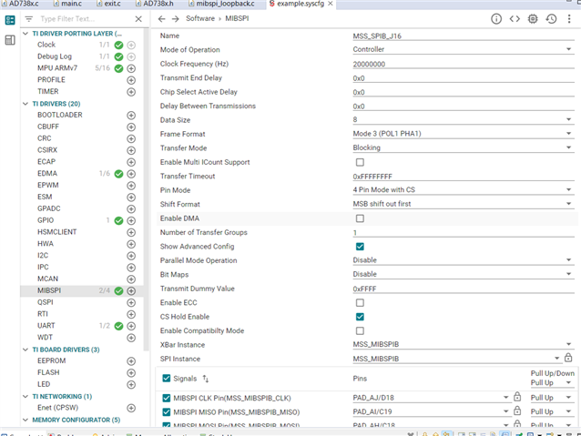Add a MCAN driver instance
The height and width of the screenshot is (436, 581).
coord(131,279)
